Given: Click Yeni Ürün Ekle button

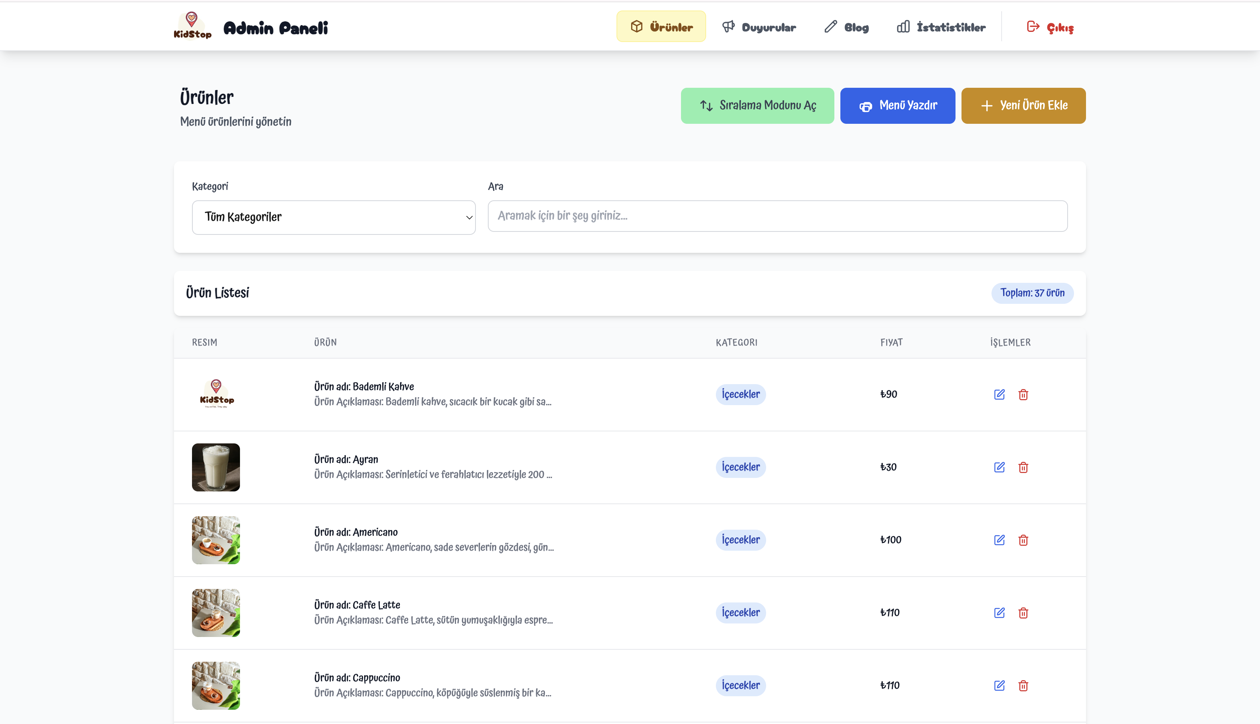Looking at the screenshot, I should (x=1023, y=105).
